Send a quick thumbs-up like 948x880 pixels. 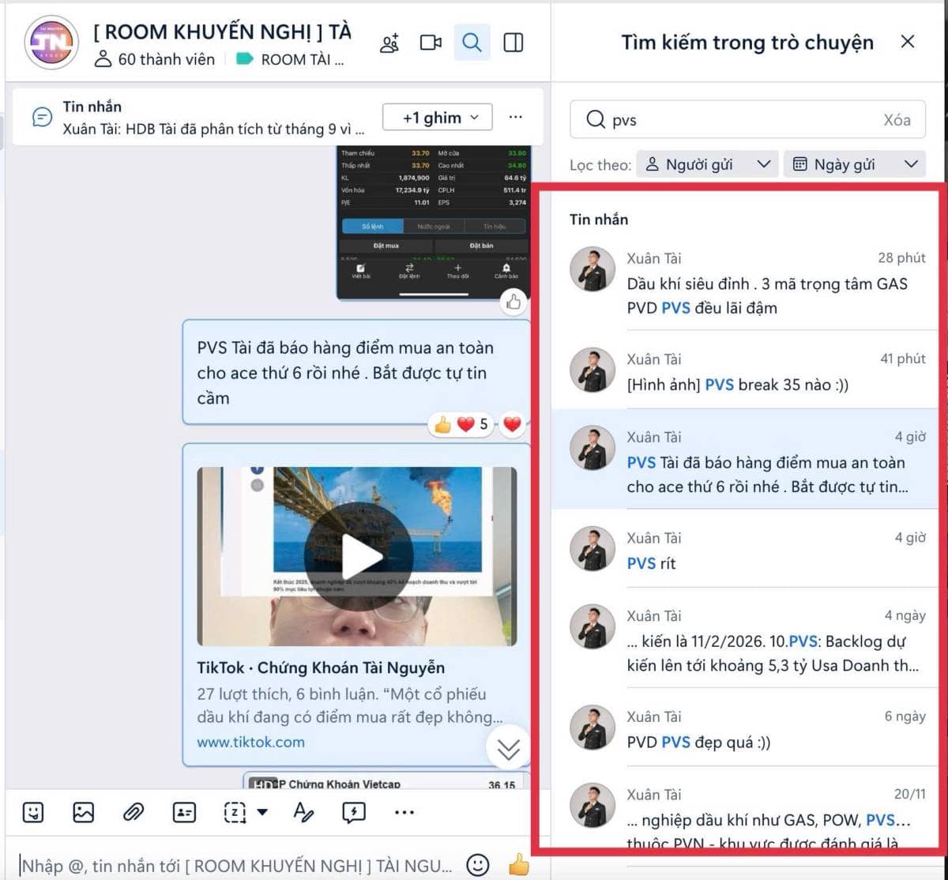519,865
